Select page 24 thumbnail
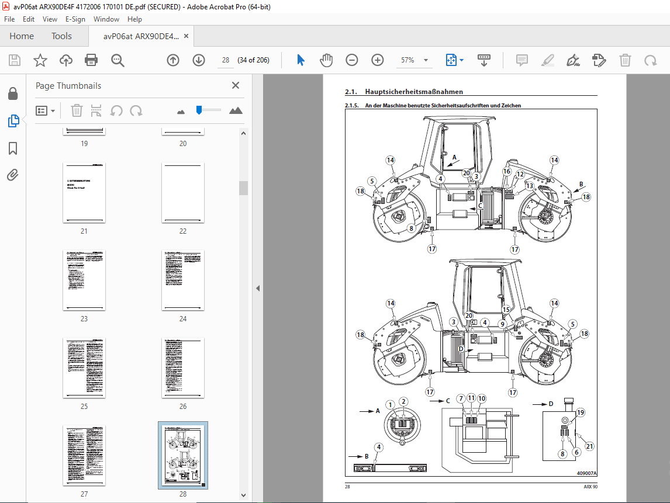This screenshot has width=670, height=503. pyautogui.click(x=183, y=280)
